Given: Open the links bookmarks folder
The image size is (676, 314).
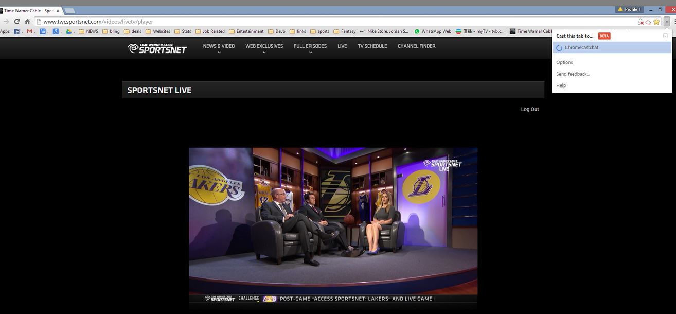Looking at the screenshot, I should [298, 31].
